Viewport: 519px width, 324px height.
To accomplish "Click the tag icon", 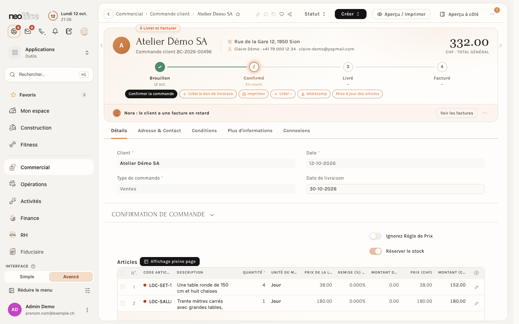I will 274,14.
